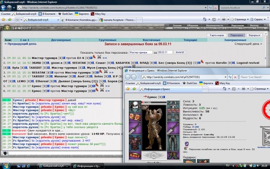Screen dimensions: 270x169
Task: Open Print icon in main window toolbar
Action: [224, 20]
